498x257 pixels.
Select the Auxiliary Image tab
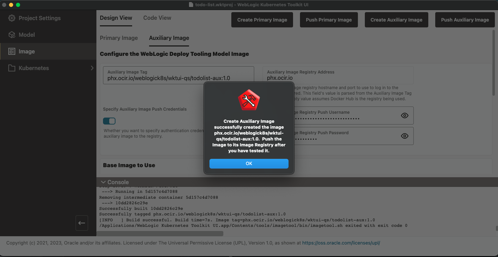(x=169, y=38)
